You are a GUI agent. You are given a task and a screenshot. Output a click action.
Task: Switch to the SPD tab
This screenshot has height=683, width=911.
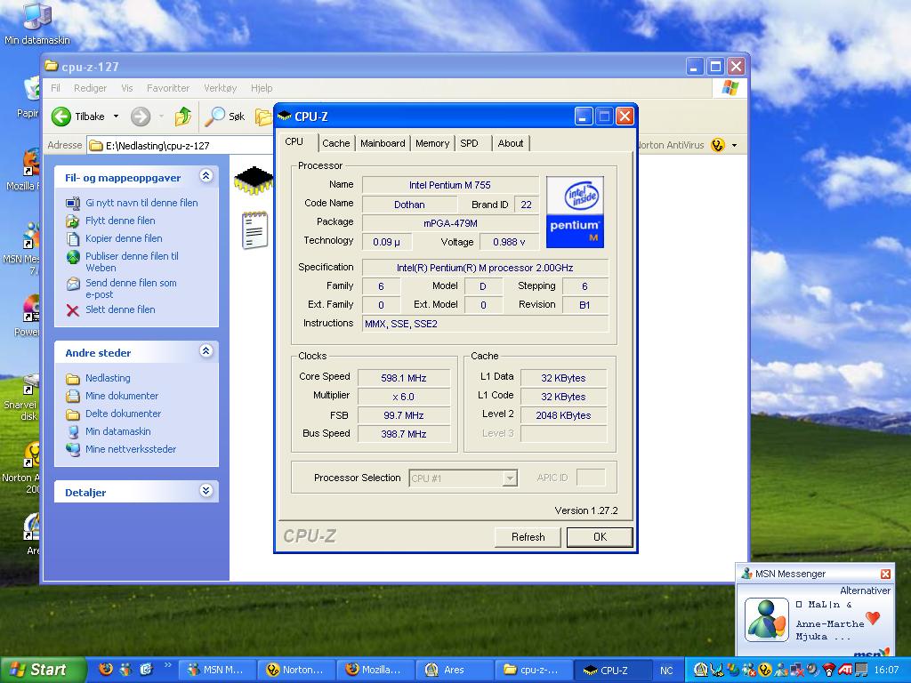coord(470,143)
